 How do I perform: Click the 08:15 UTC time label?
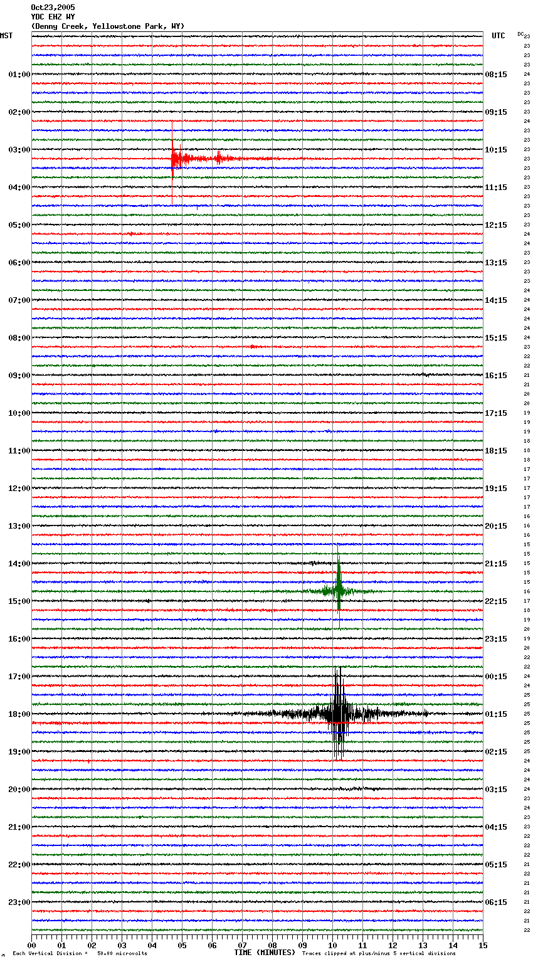coord(496,75)
